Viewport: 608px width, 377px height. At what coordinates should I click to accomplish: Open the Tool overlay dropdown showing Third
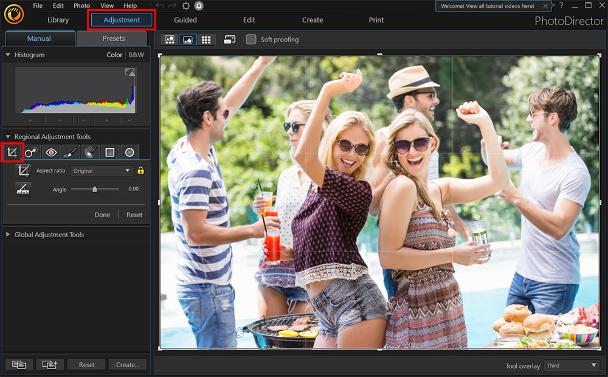point(570,365)
